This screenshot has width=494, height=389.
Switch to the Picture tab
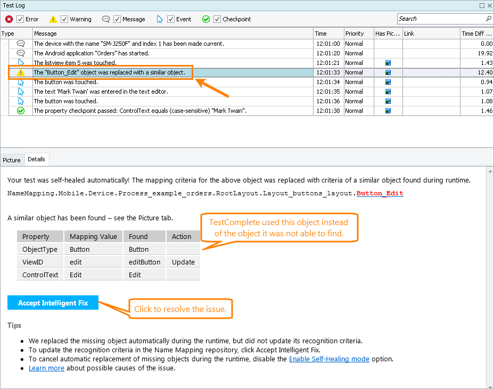click(12, 160)
